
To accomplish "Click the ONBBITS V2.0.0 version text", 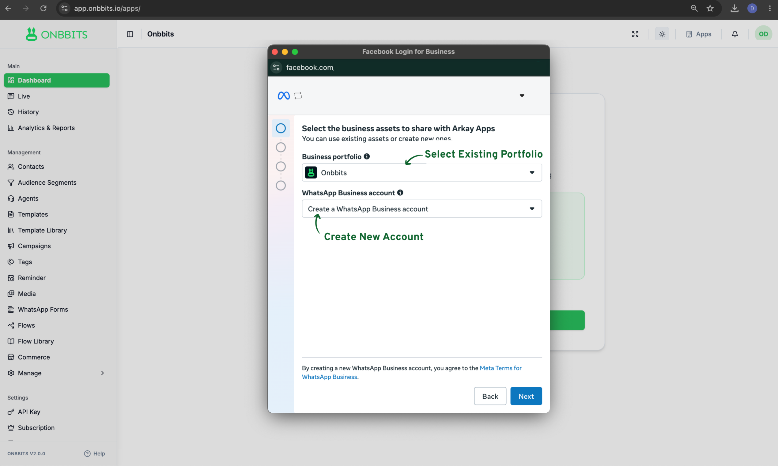I will click(x=26, y=453).
